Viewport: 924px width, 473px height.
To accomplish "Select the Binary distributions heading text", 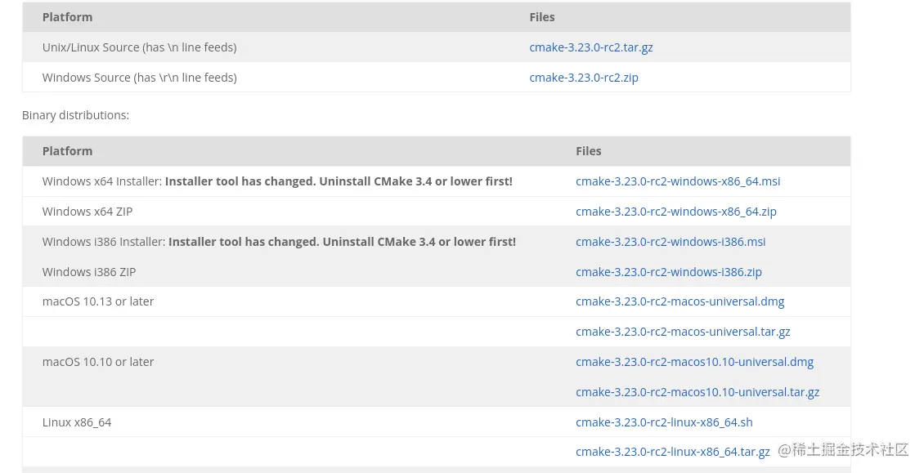I will pyautogui.click(x=74, y=114).
